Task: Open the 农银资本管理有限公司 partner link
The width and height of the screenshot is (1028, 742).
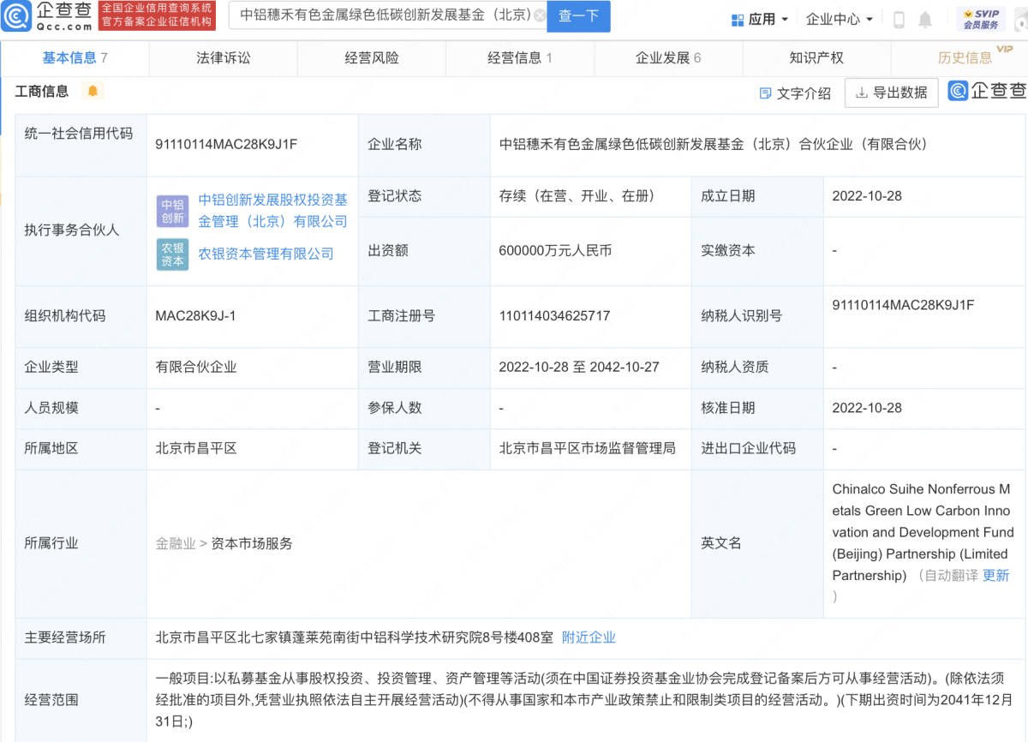Action: pos(266,254)
